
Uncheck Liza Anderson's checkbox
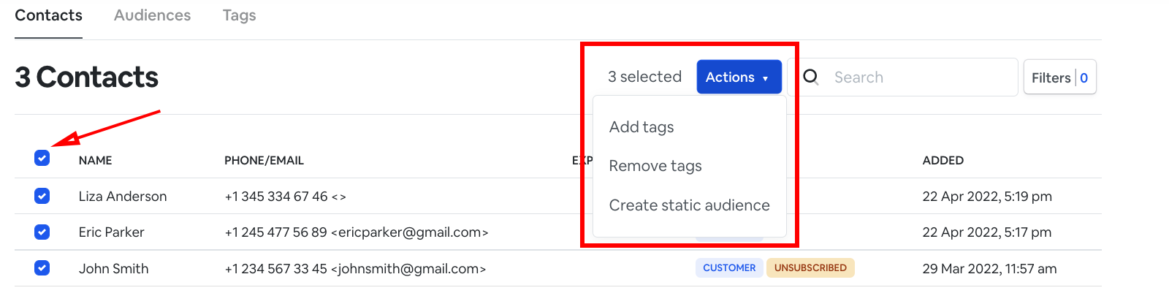(x=42, y=196)
